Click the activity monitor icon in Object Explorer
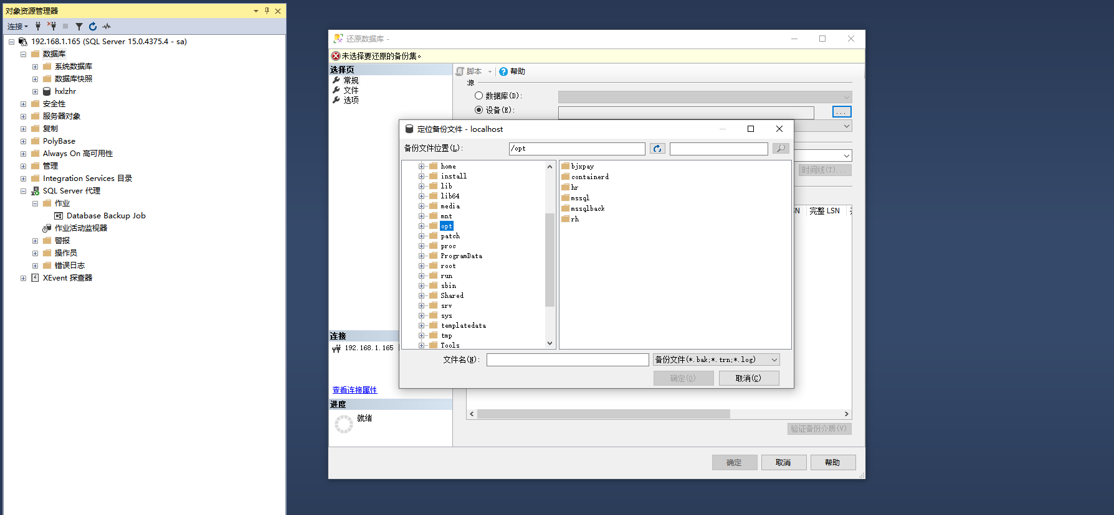Image resolution: width=1114 pixels, height=515 pixels. [x=107, y=26]
